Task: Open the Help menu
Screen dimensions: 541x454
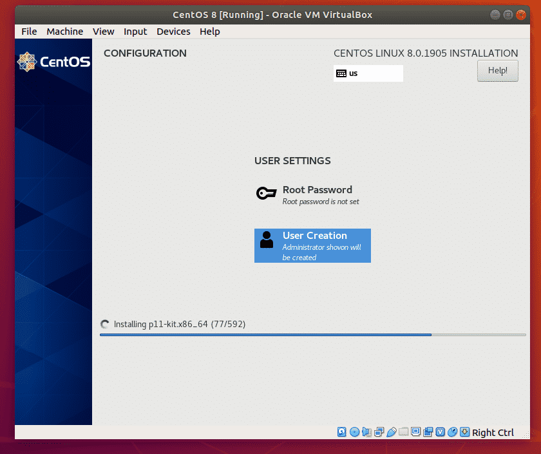Action: tap(210, 32)
